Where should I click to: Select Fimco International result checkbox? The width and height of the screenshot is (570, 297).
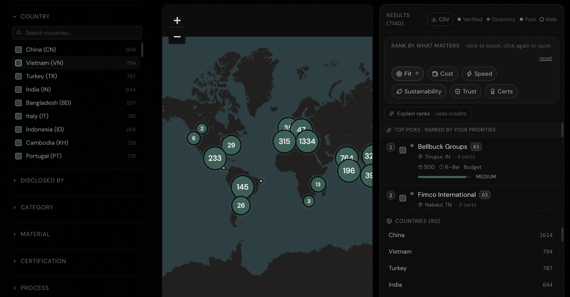pyautogui.click(x=403, y=198)
